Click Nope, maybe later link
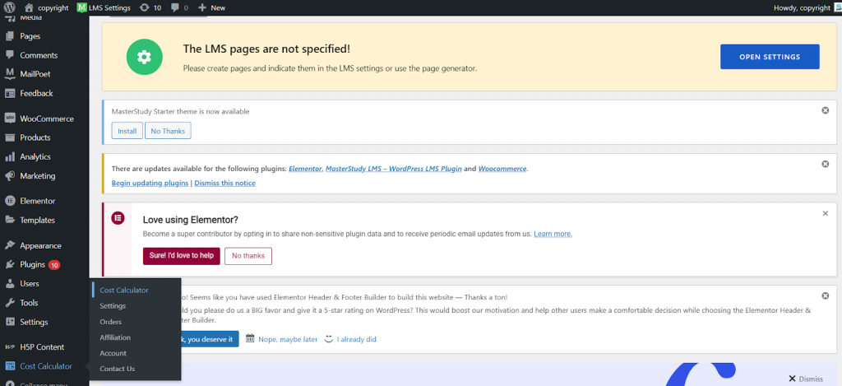This screenshot has width=842, height=386. (288, 339)
